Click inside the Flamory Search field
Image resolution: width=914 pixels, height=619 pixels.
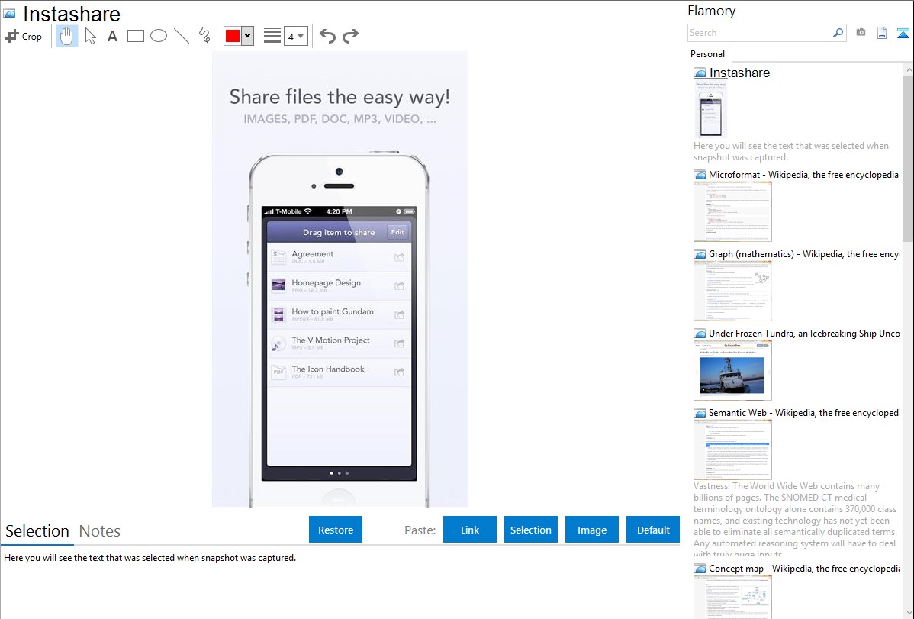coord(759,33)
